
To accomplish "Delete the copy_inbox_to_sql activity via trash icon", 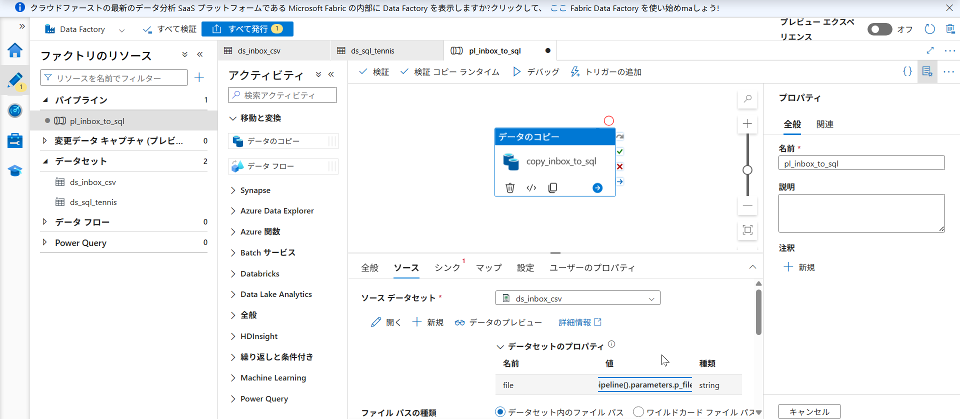I will (x=509, y=188).
